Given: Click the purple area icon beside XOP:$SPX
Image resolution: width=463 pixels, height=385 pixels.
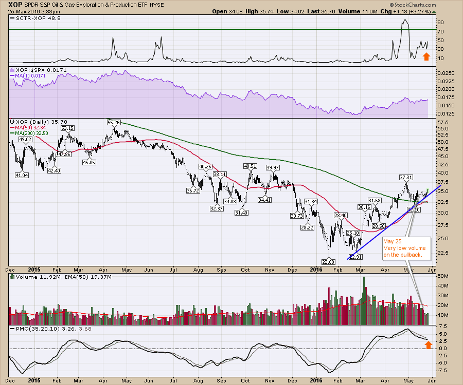Looking at the screenshot, I should click(x=12, y=70).
